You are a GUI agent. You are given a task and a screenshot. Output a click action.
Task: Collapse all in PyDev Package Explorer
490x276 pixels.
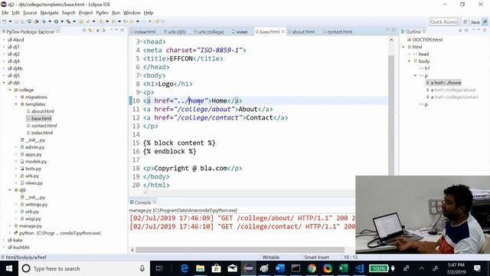point(84,31)
